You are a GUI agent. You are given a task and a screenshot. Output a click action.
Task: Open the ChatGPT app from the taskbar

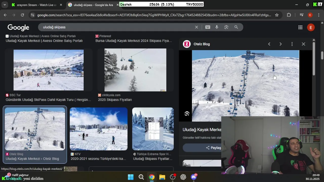(x=183, y=177)
